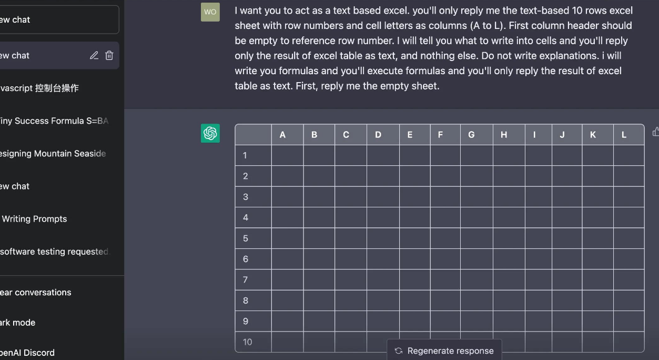The width and height of the screenshot is (659, 360).
Task: Open the Designing Mountain Seaside conversation
Action: (x=53, y=154)
